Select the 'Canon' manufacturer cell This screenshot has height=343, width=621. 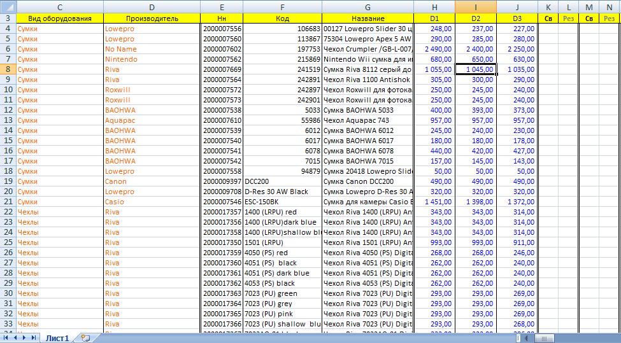click(152, 181)
